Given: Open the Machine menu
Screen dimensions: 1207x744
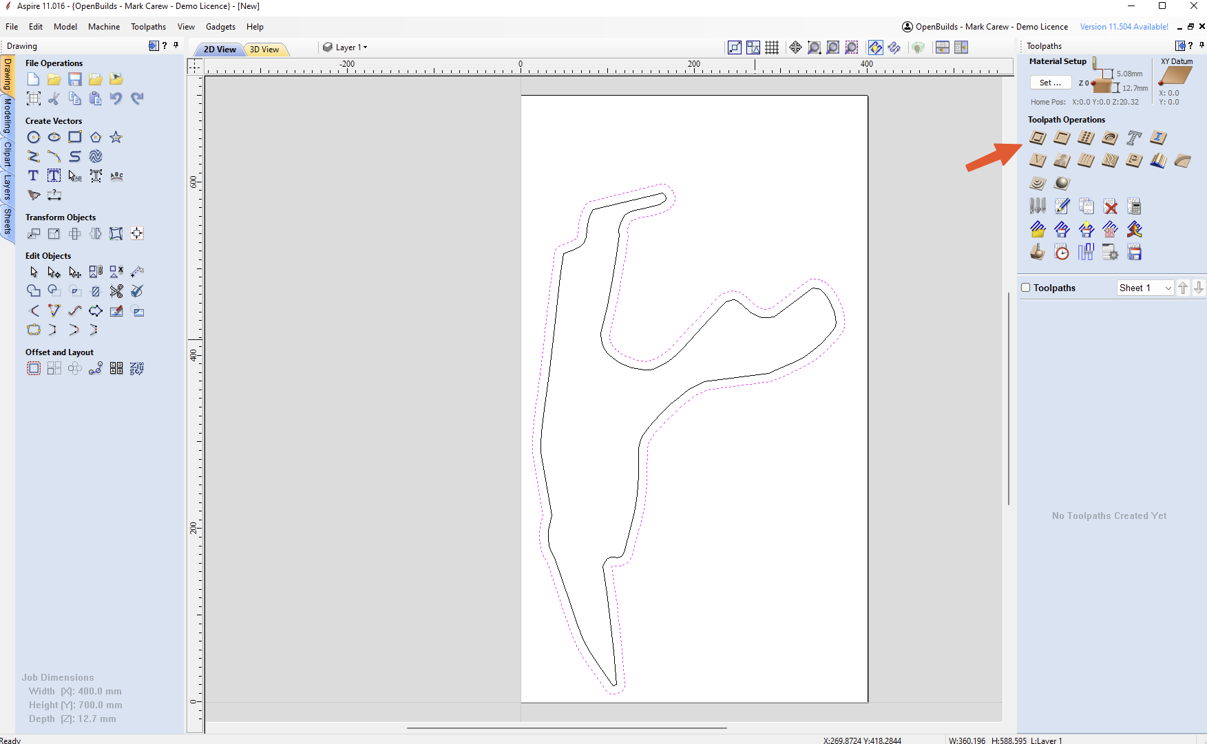Looking at the screenshot, I should coord(104,27).
